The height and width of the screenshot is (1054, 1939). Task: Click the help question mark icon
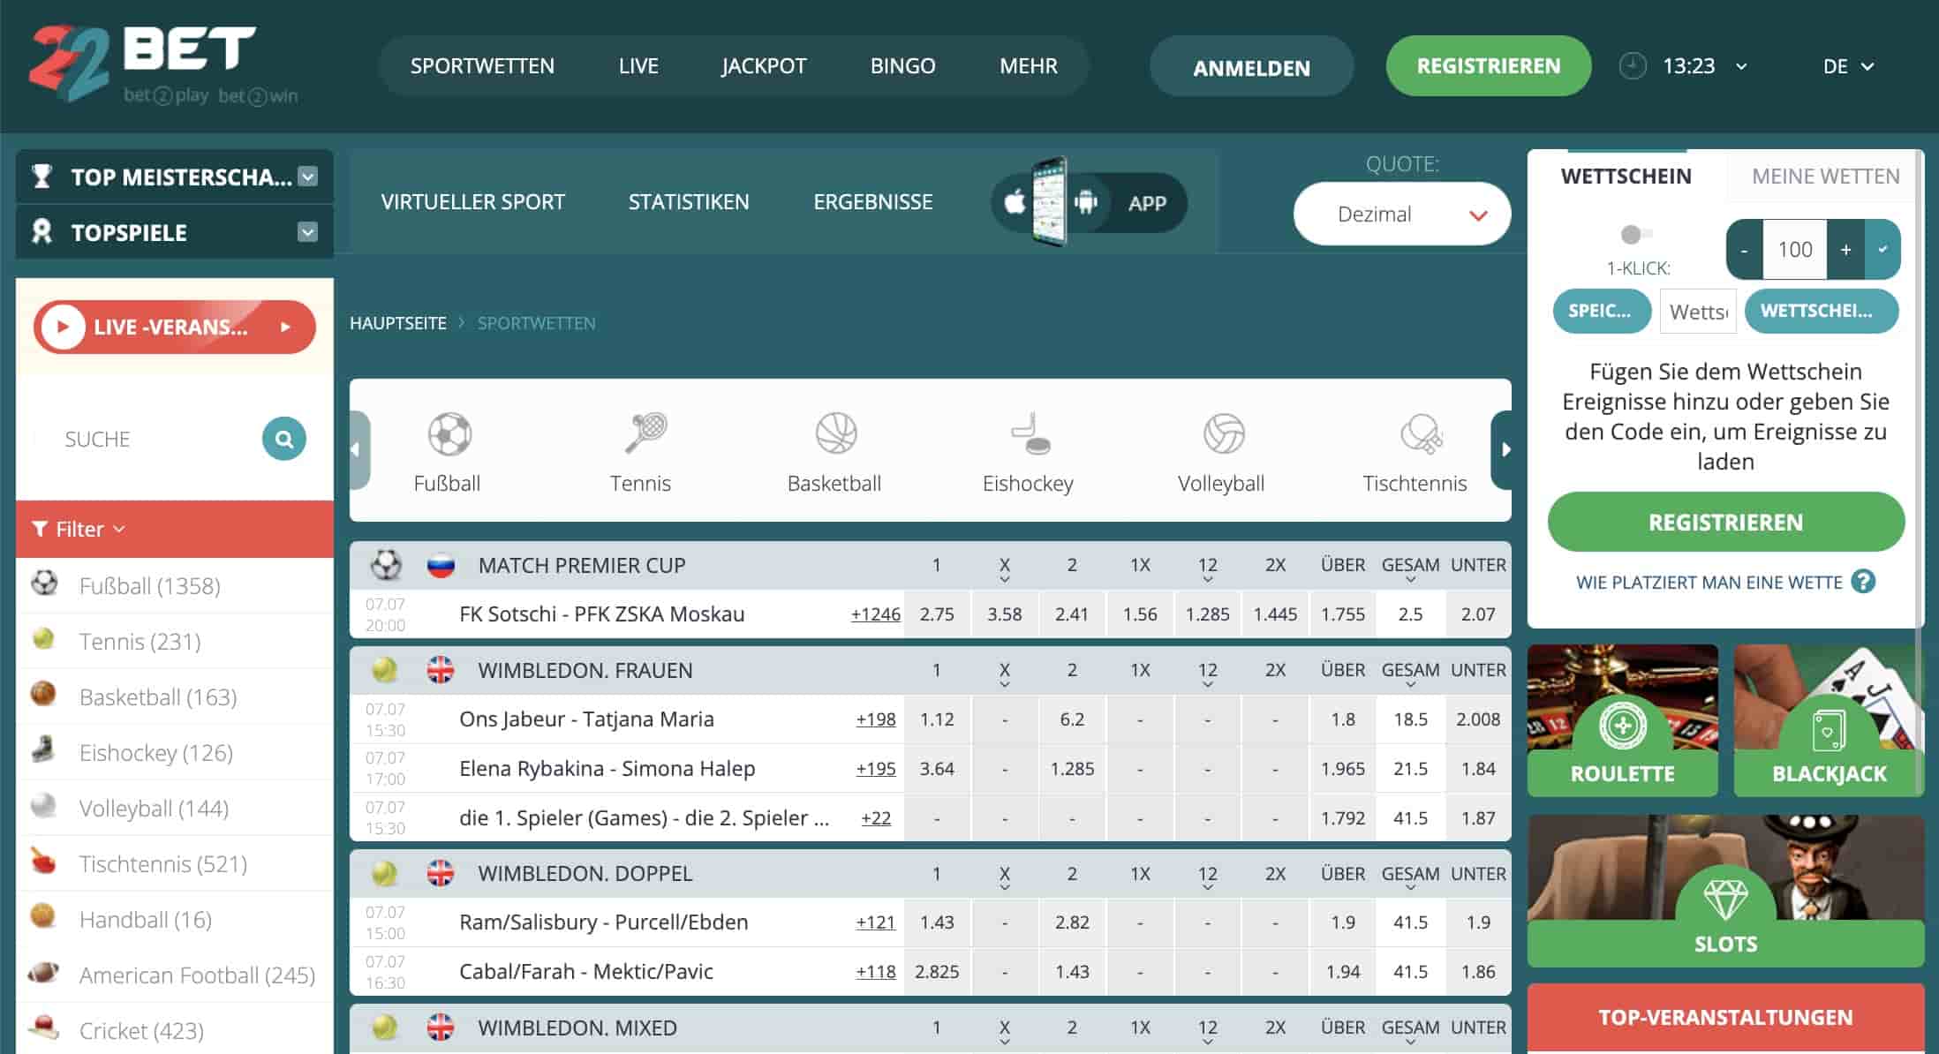[1863, 582]
